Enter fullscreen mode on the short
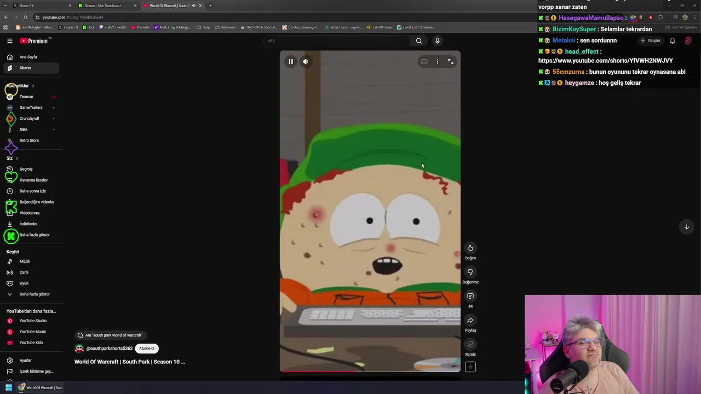Screen dimensions: 701x394 [451, 62]
